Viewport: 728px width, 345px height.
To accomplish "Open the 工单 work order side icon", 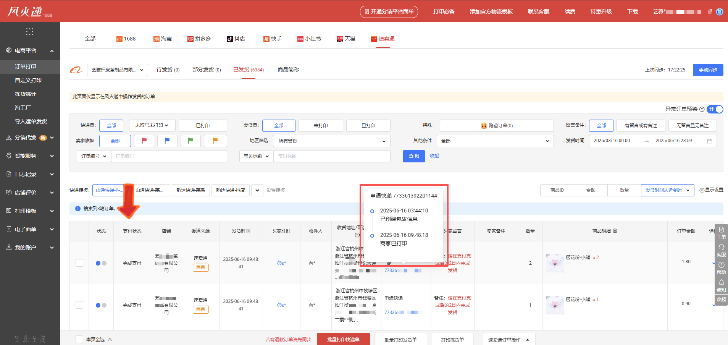I will tap(721, 233).
